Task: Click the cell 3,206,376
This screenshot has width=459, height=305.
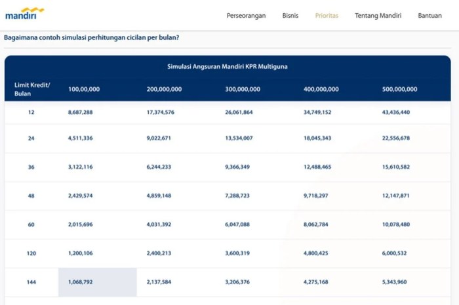Action: point(237,282)
